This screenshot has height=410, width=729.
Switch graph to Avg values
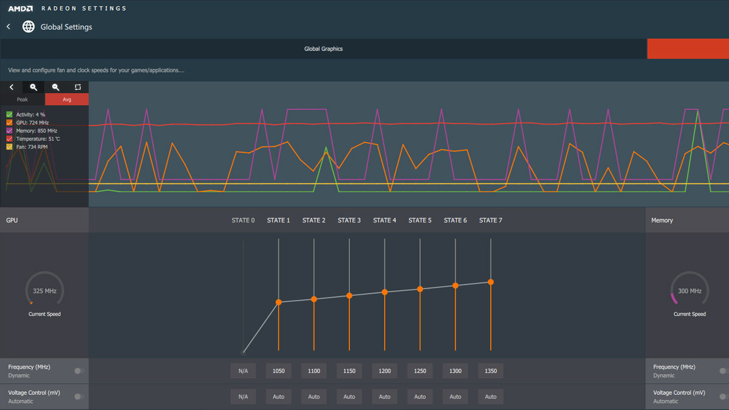click(x=67, y=100)
